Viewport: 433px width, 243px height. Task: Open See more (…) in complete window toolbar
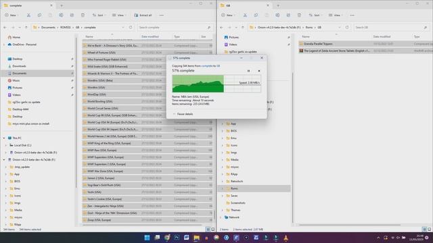pyautogui.click(x=162, y=15)
